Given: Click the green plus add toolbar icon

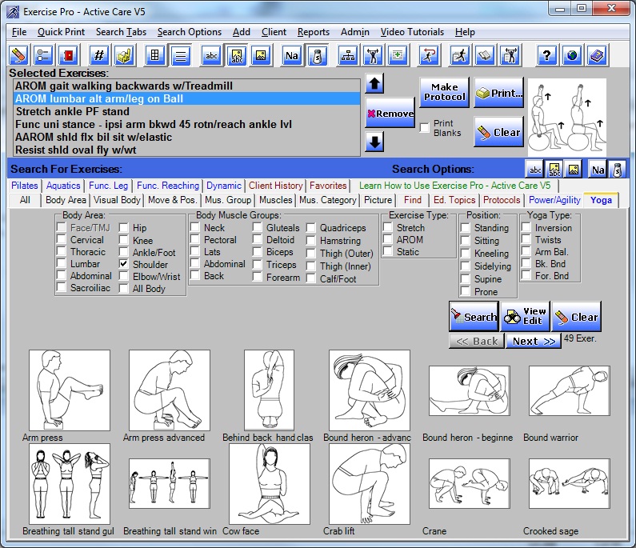Looking at the screenshot, I should click(x=398, y=55).
